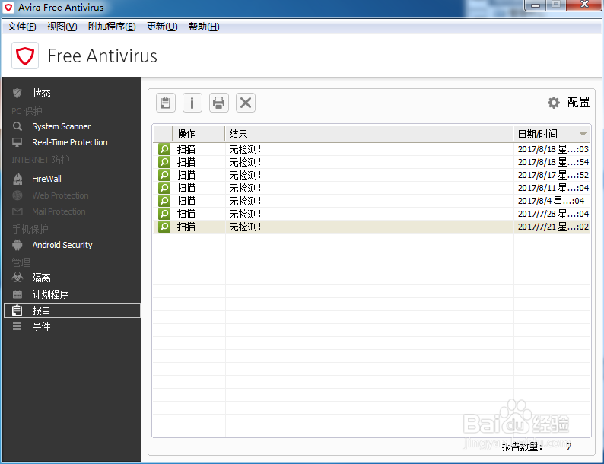Image resolution: width=604 pixels, height=464 pixels.
Task: Select 扫描 cell in 2017/8/18 …:03 row
Action: click(x=186, y=149)
